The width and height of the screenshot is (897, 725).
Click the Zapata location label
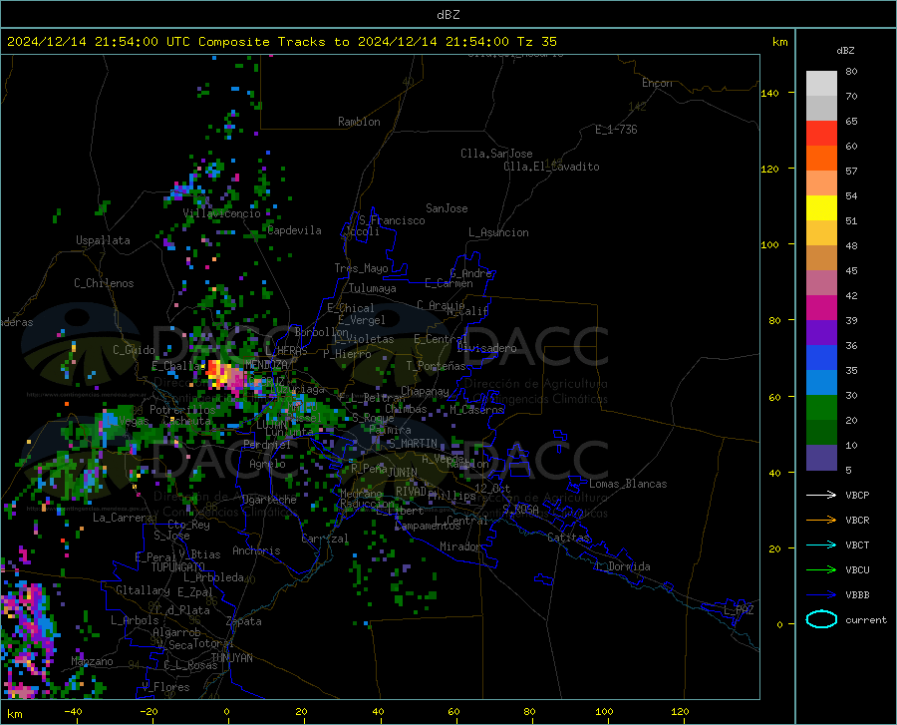pos(244,621)
